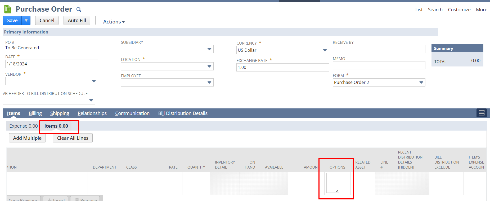Click into the Date input field
This screenshot has height=201, width=490.
click(x=52, y=64)
